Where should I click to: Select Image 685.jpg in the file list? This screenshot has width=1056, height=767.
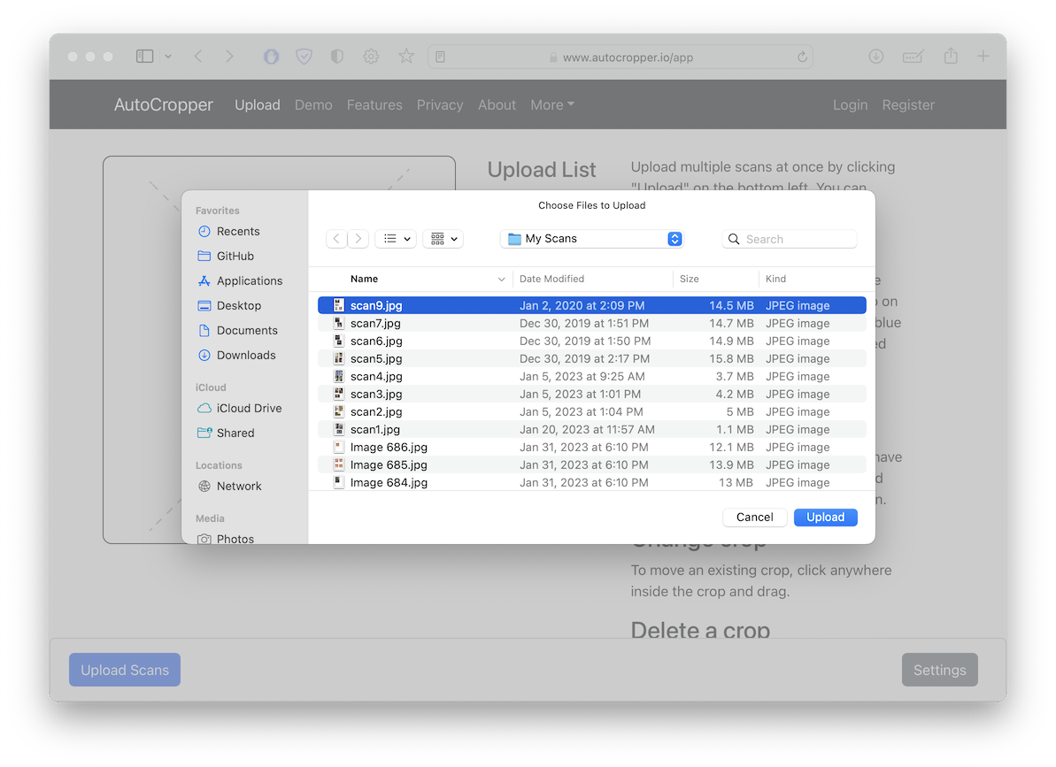point(592,465)
